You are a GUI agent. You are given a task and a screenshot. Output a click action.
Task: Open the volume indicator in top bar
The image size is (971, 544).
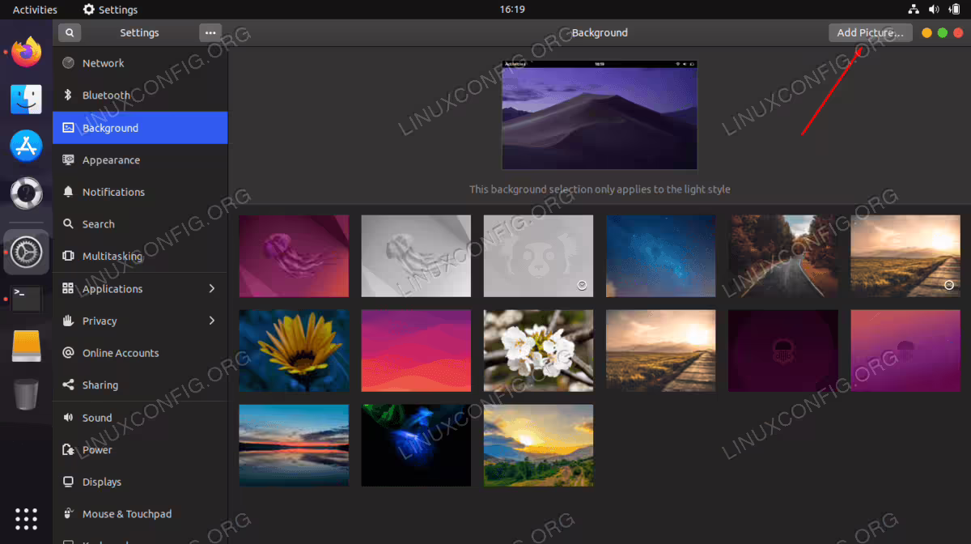click(934, 10)
